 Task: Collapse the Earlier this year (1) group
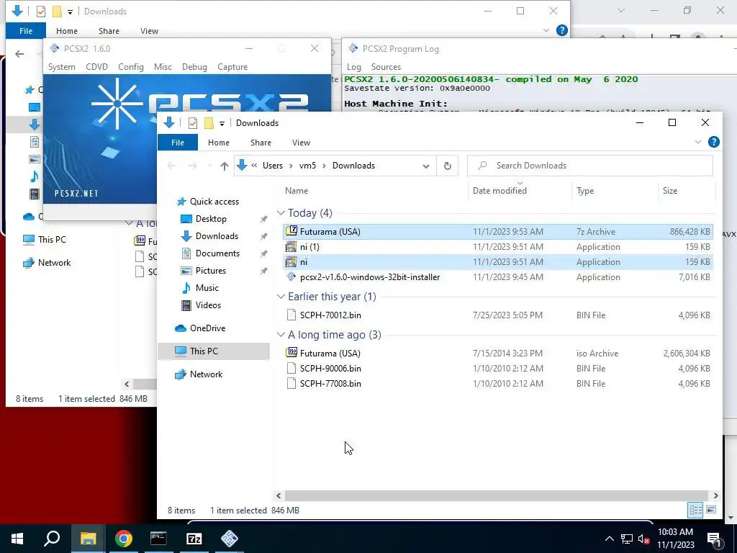click(x=281, y=297)
